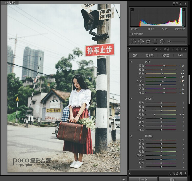Select the 颜色 mode header
192x181 pixels.
click(x=166, y=49)
